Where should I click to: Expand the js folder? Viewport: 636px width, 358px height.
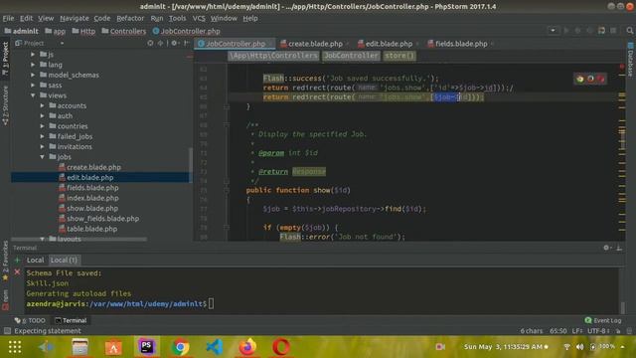coord(33,54)
